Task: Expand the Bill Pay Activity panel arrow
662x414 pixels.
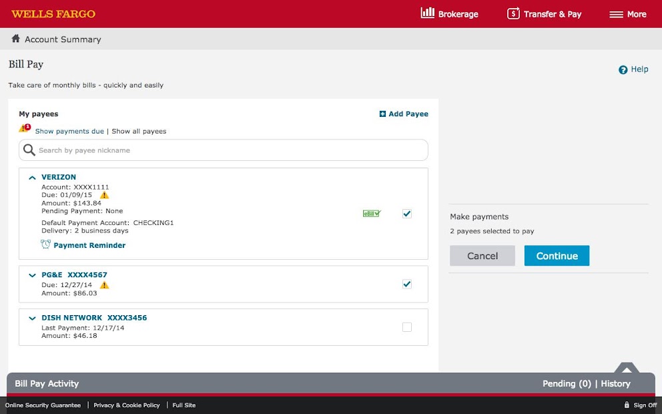Action: click(x=627, y=369)
